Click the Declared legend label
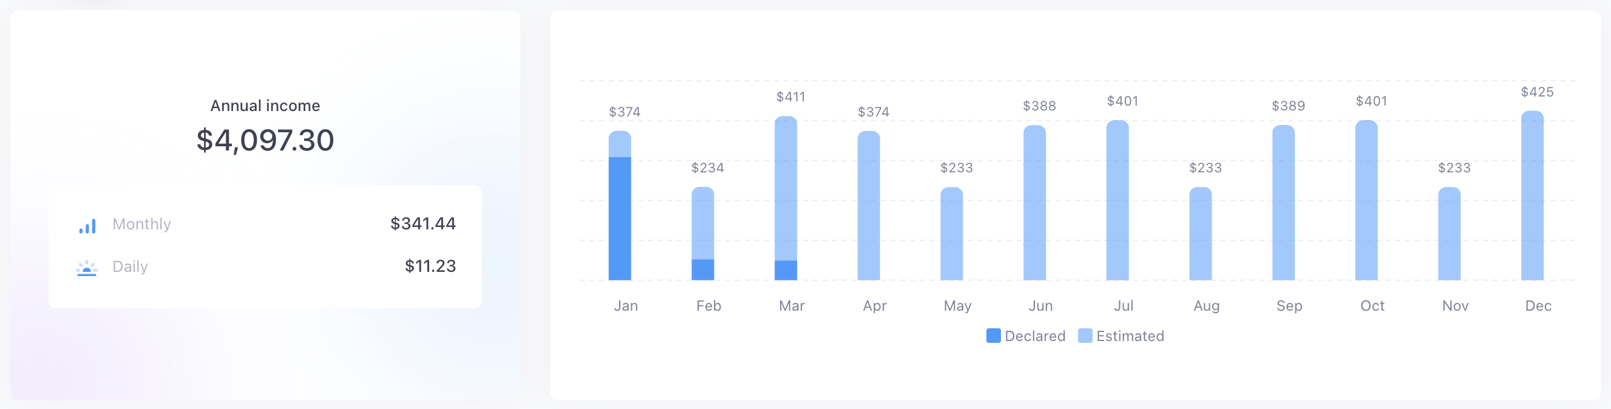 click(1034, 336)
